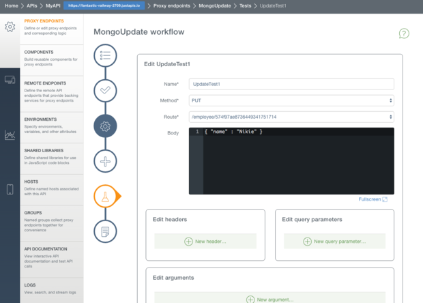Open the devices monitor icon in left rail
423x303 pixels.
[x=10, y=80]
